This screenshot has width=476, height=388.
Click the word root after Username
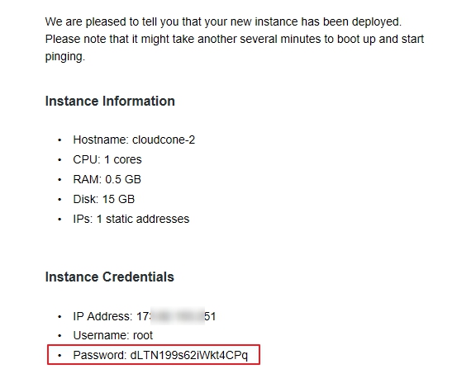[x=143, y=335]
